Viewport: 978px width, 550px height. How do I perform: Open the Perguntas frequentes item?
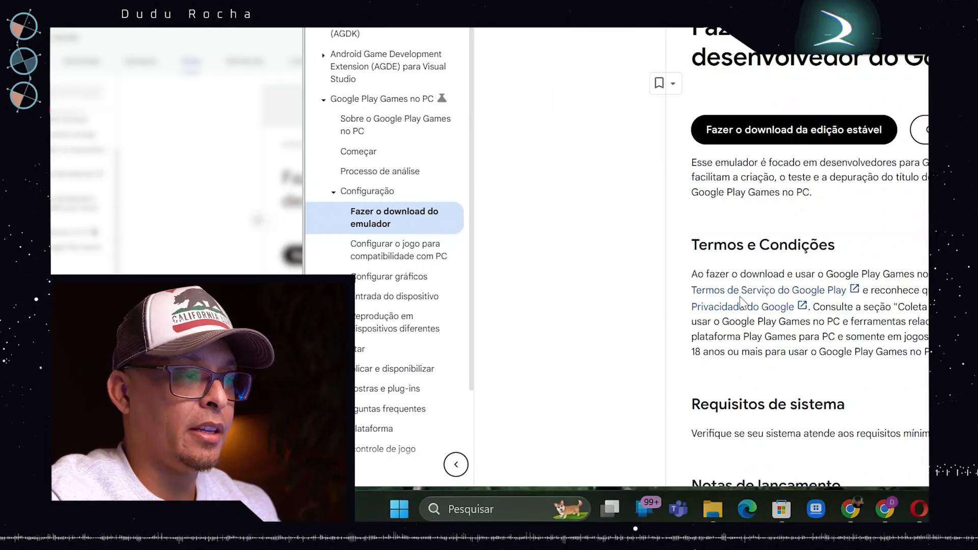[390, 409]
